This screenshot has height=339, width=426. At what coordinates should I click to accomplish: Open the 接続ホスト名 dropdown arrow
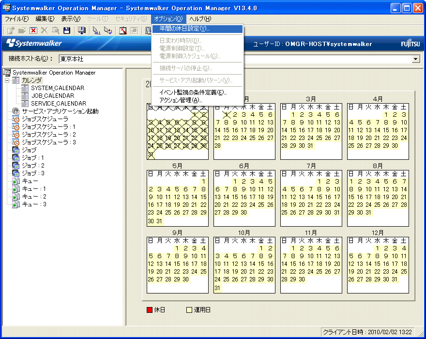415,59
